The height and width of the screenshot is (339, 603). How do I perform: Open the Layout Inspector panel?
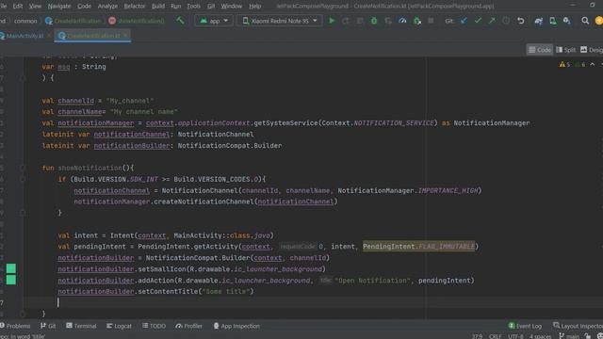point(578,326)
